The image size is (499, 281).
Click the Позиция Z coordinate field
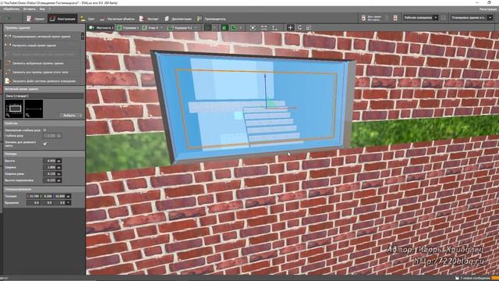(60, 196)
